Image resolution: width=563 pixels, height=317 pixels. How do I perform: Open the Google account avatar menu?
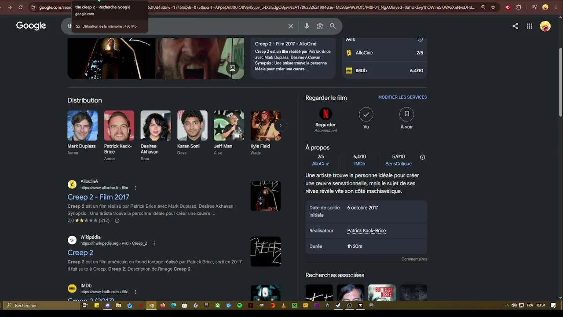coord(545,26)
